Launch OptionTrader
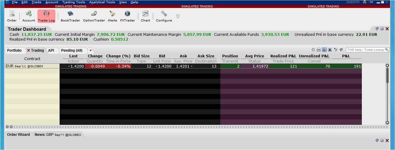This screenshot has width=395, height=150. (x=94, y=16)
